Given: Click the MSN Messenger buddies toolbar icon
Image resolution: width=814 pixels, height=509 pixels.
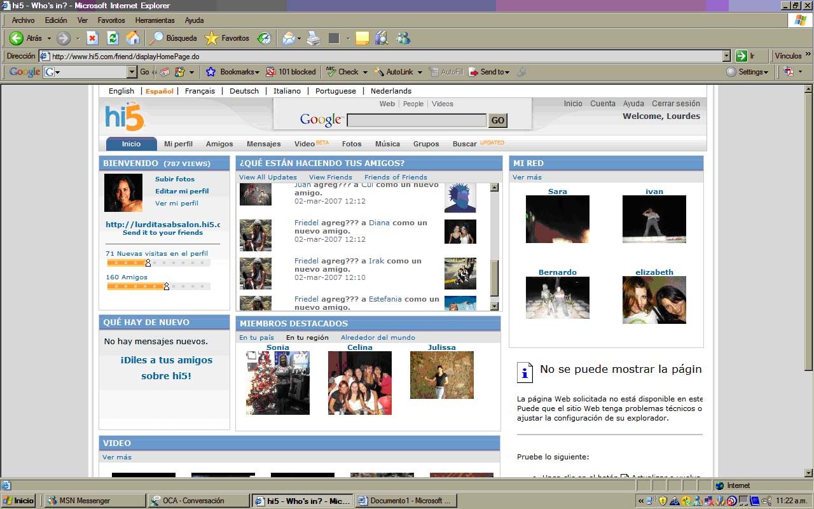Looking at the screenshot, I should pos(403,38).
